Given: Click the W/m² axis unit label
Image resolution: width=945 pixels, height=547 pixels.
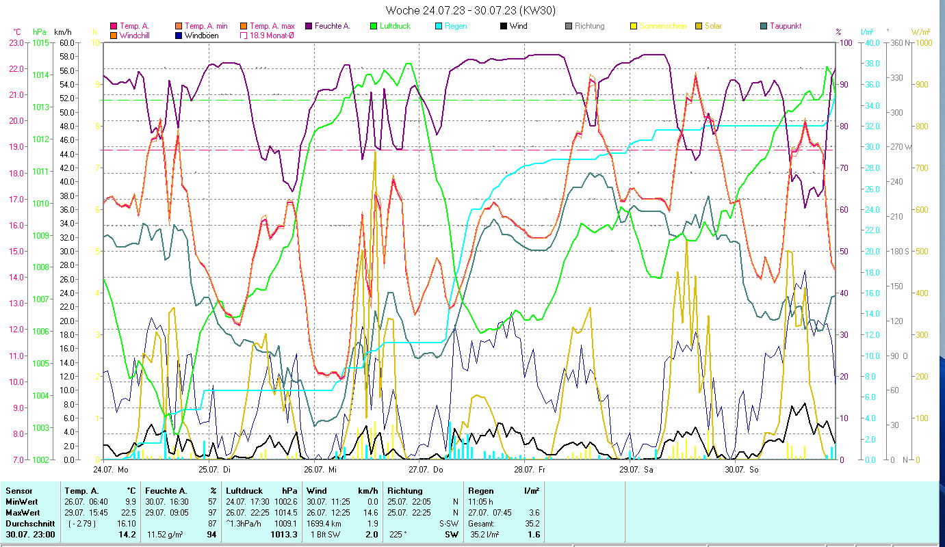Looking at the screenshot, I should [921, 32].
